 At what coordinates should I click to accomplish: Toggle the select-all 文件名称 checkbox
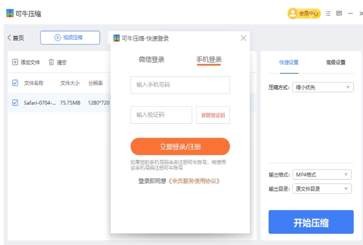point(15,83)
